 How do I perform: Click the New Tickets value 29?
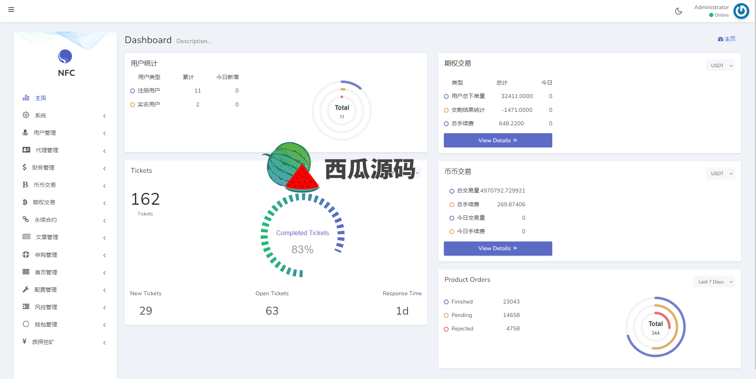(x=146, y=311)
